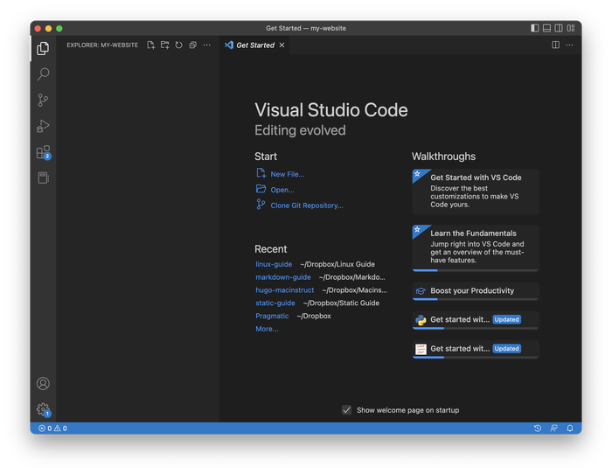Open the Search view
The image size is (612, 474).
click(43, 73)
